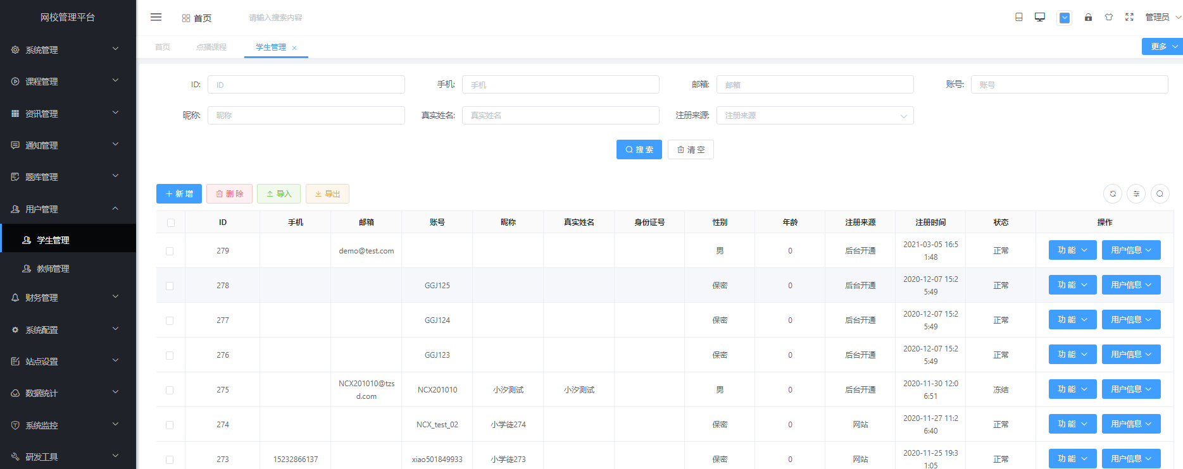Open the 管理员 user dropdown
Viewport: 1183px width, 469px height.
click(1163, 17)
